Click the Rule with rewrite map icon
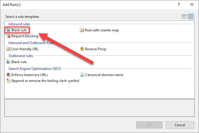This screenshot has height=133, width=199. (82, 30)
